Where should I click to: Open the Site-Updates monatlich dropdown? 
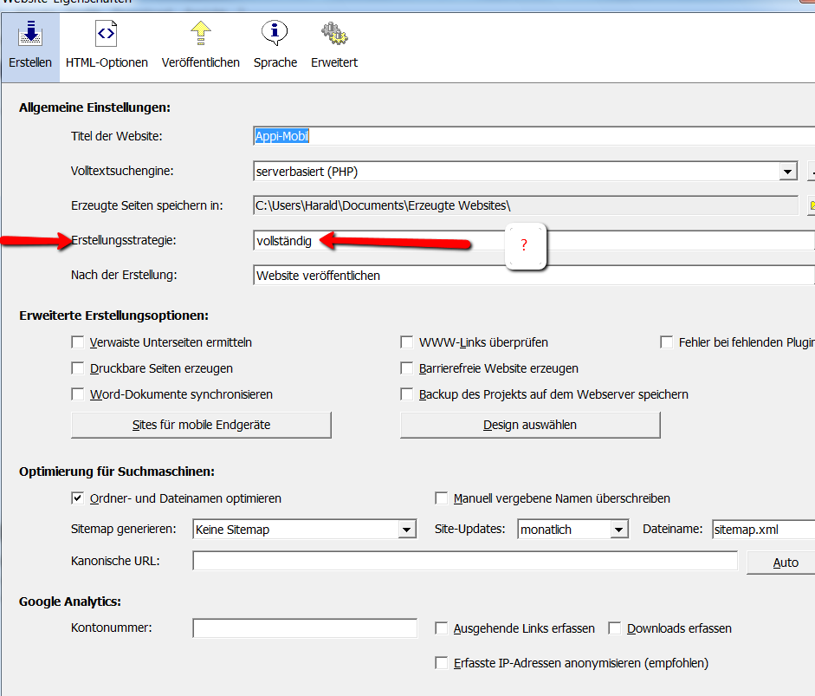(618, 530)
